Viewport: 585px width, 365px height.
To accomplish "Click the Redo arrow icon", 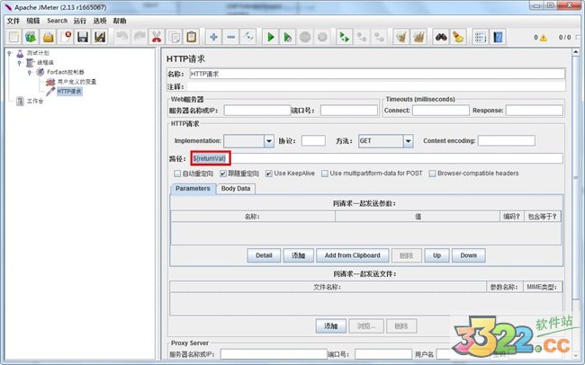I will 139,37.
